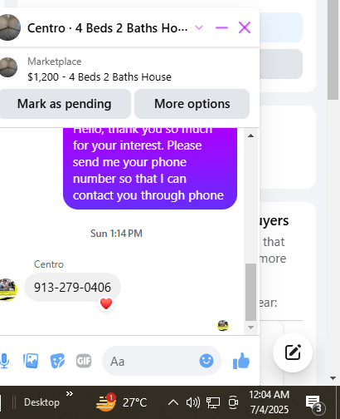Open the GIF picker
The height and width of the screenshot is (419, 340).
coord(84,361)
